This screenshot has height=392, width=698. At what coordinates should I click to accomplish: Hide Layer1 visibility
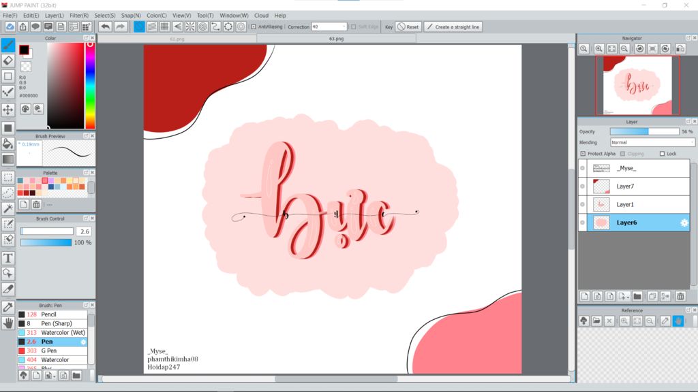coord(582,204)
